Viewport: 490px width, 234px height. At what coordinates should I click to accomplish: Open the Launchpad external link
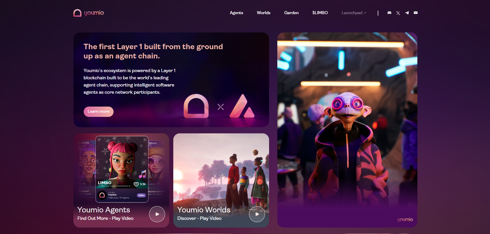click(354, 13)
